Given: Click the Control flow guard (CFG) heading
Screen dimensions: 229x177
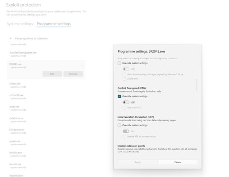Looking at the screenshot, I should (132, 88).
